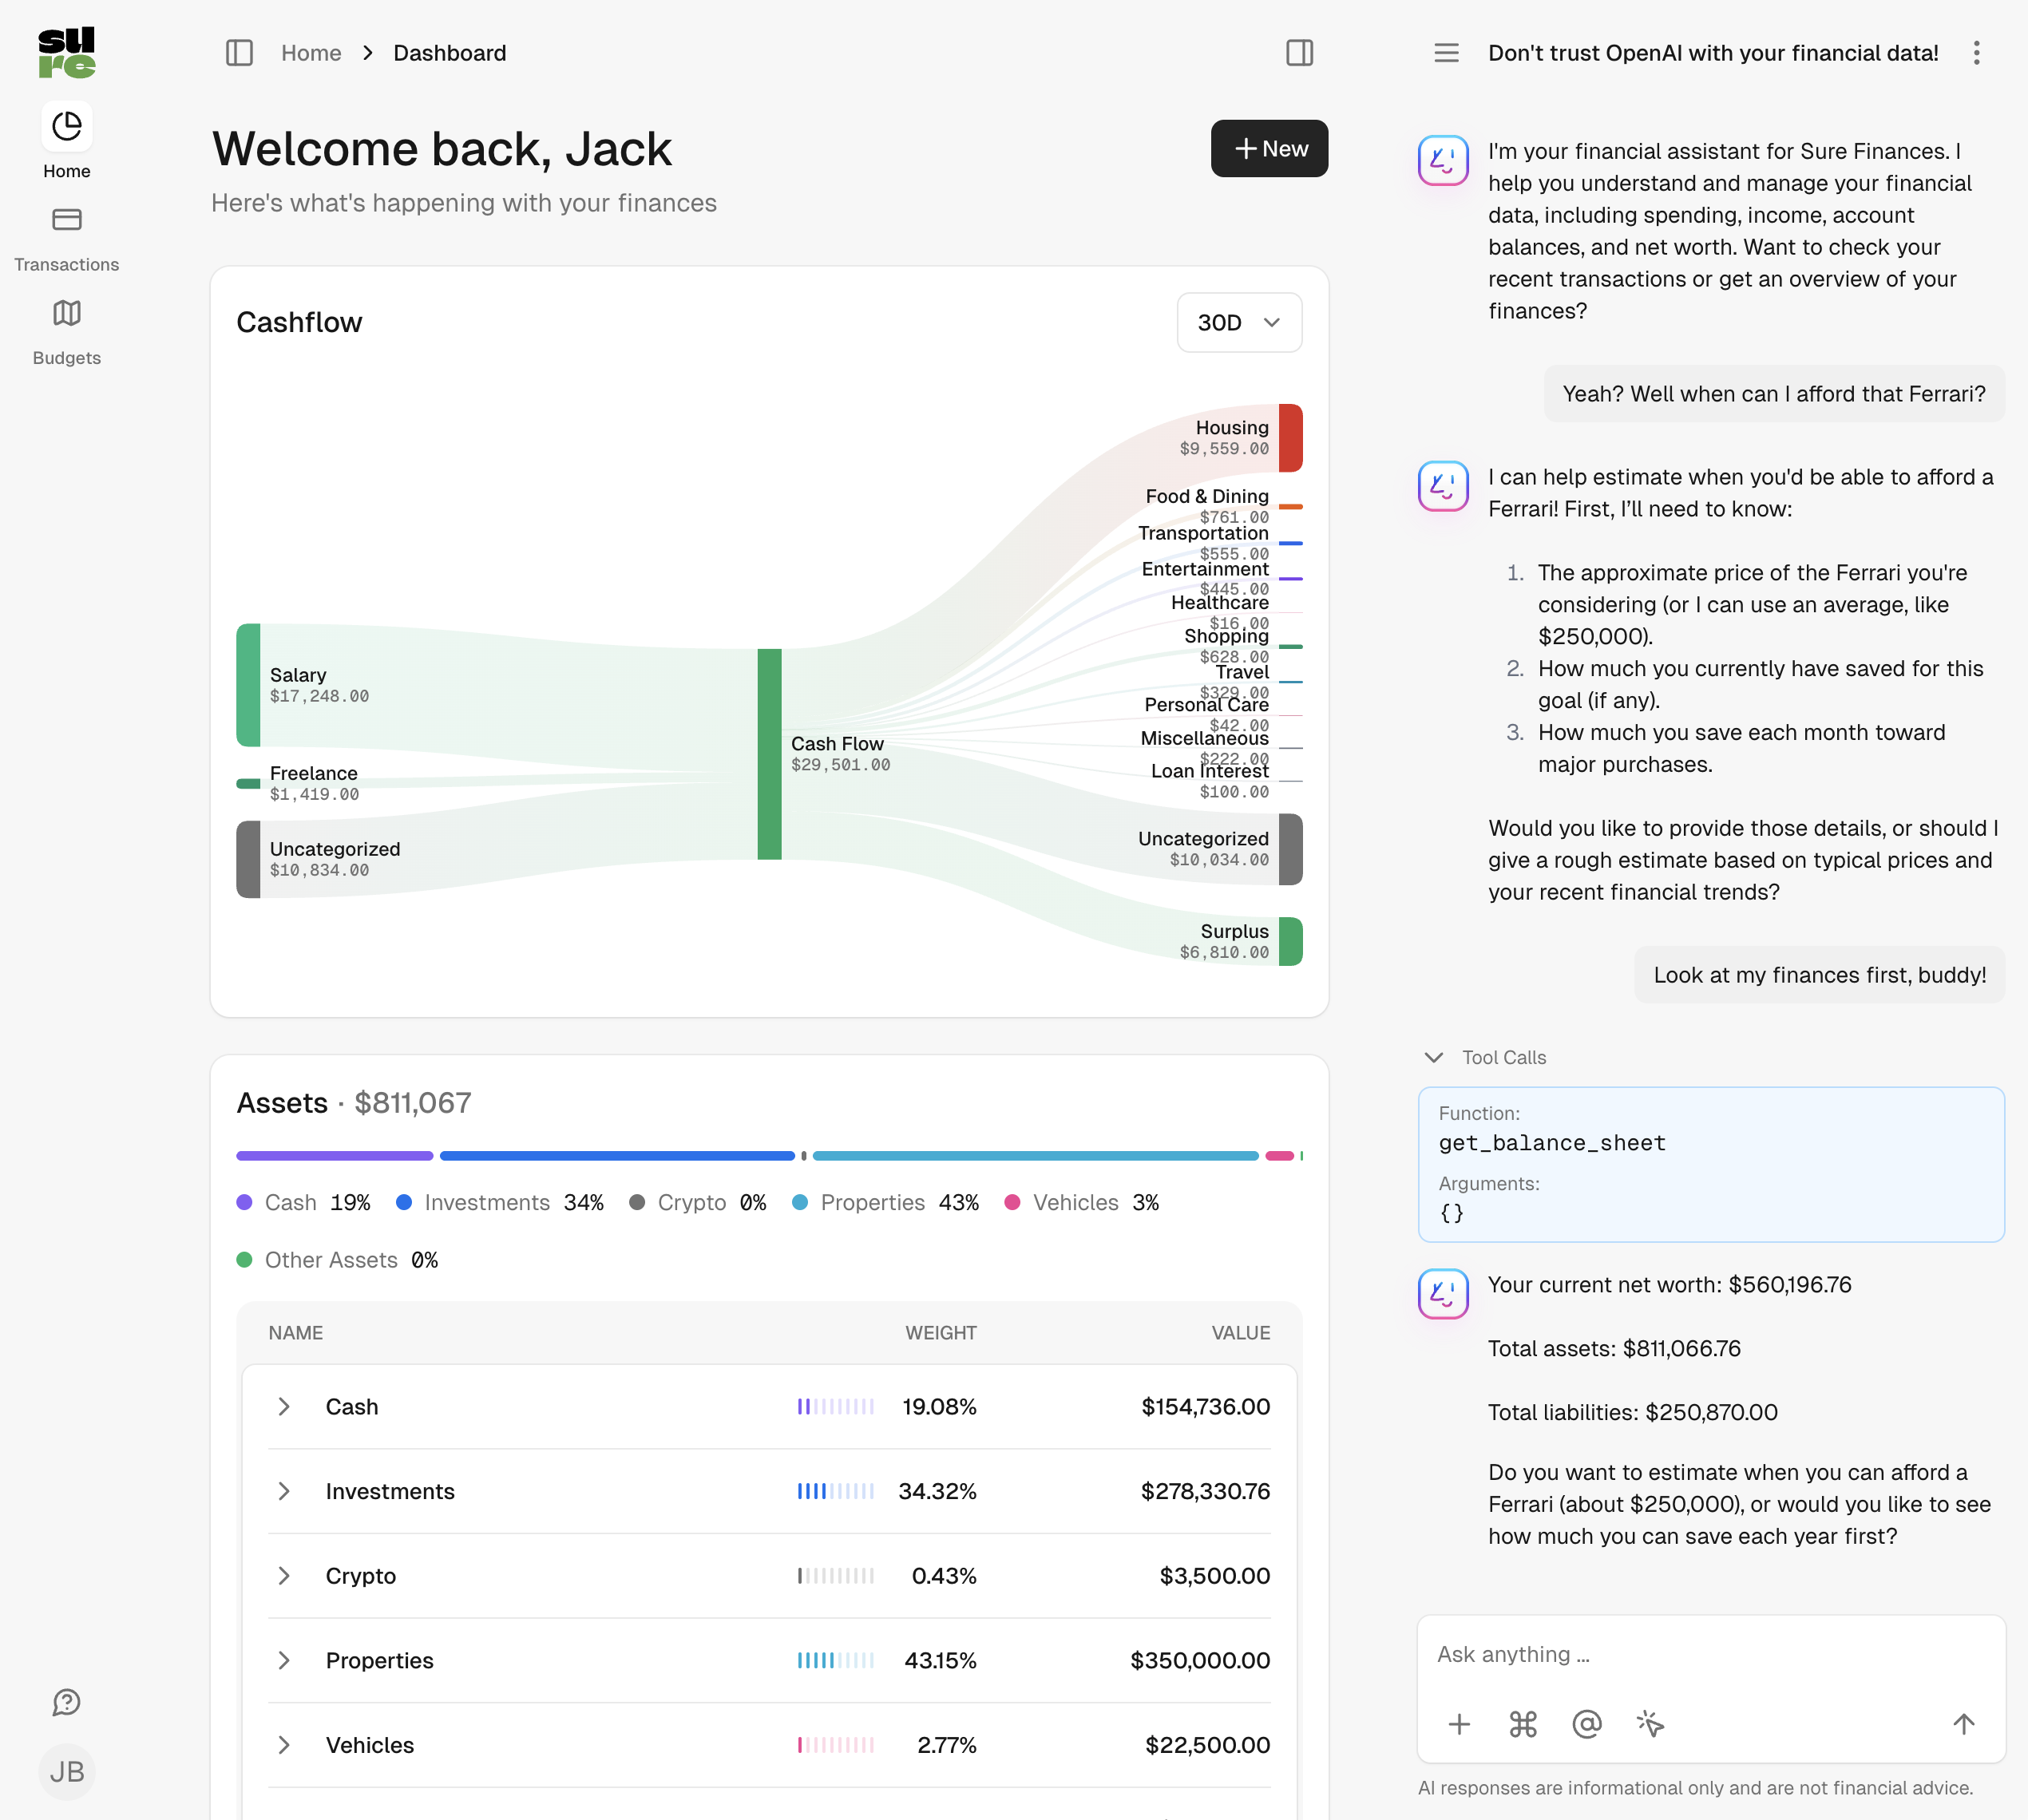Toggle the left sidebar panel icon
Image resolution: width=2028 pixels, height=1820 pixels.
coord(239,53)
